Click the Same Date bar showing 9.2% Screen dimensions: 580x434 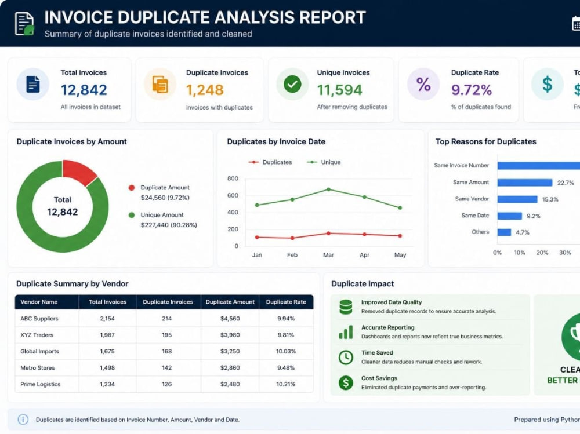509,216
